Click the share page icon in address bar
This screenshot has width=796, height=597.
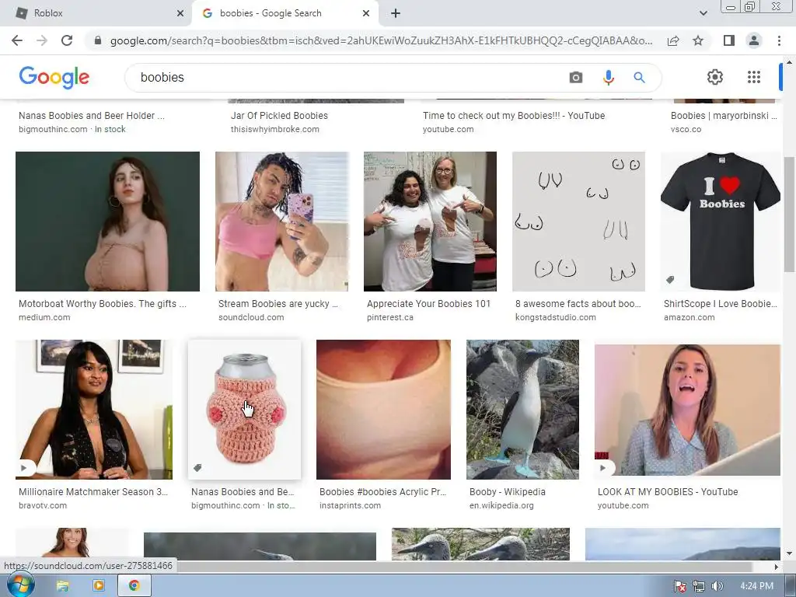673,40
